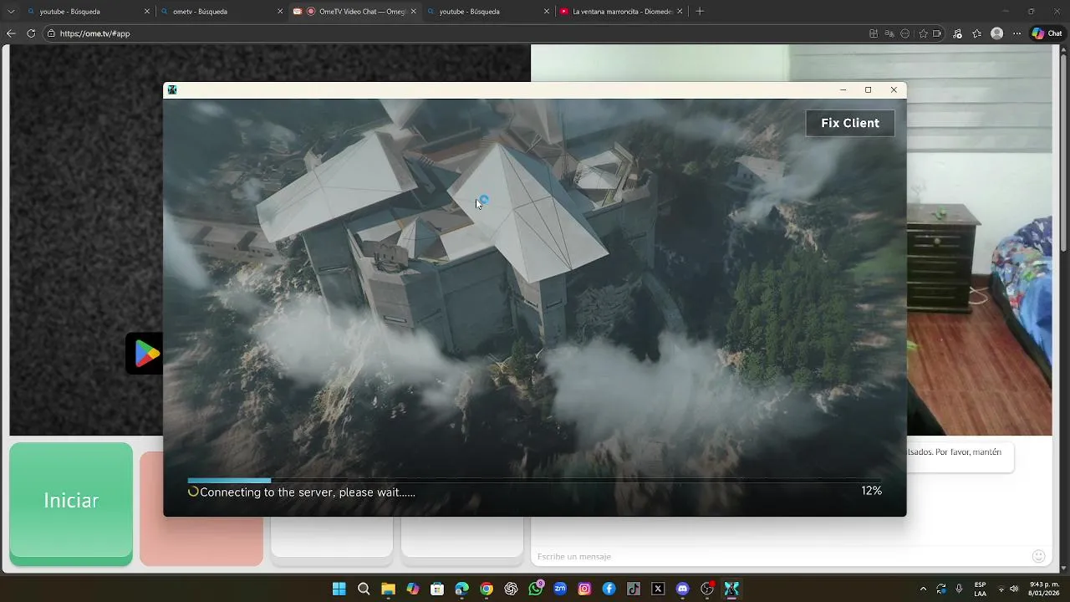
Task: Click 'Connecting to the server, please wait' text
Action: (x=308, y=492)
